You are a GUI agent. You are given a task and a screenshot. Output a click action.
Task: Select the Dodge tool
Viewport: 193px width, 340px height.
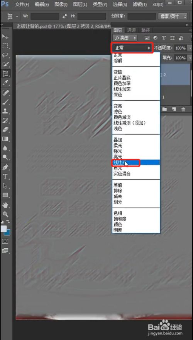tap(5, 157)
